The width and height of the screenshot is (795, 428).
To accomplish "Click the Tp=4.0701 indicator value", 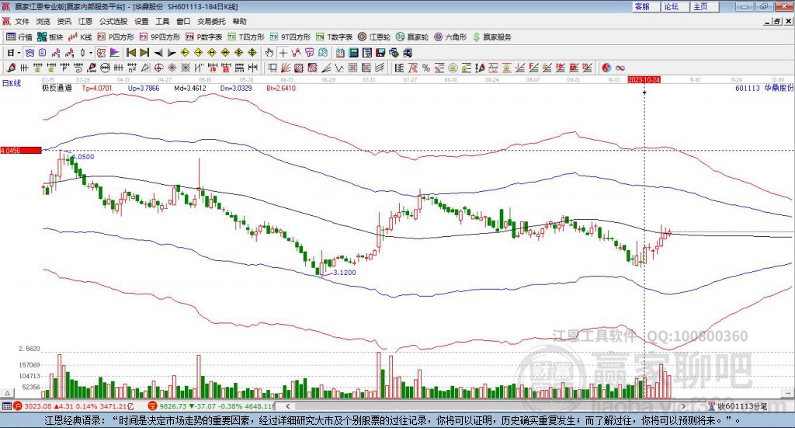I will click(x=97, y=88).
